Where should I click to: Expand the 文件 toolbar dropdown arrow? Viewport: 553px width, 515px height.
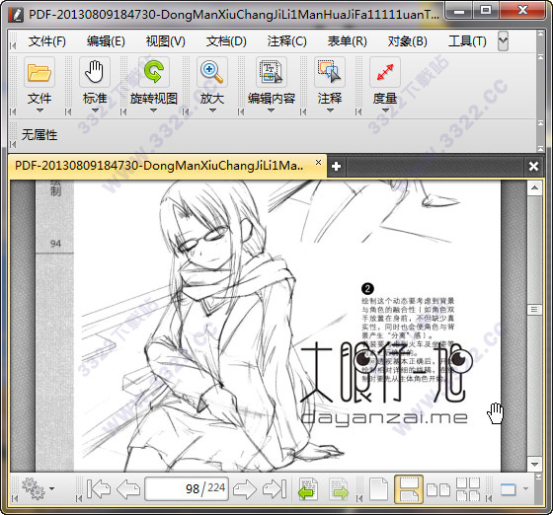pyautogui.click(x=39, y=110)
